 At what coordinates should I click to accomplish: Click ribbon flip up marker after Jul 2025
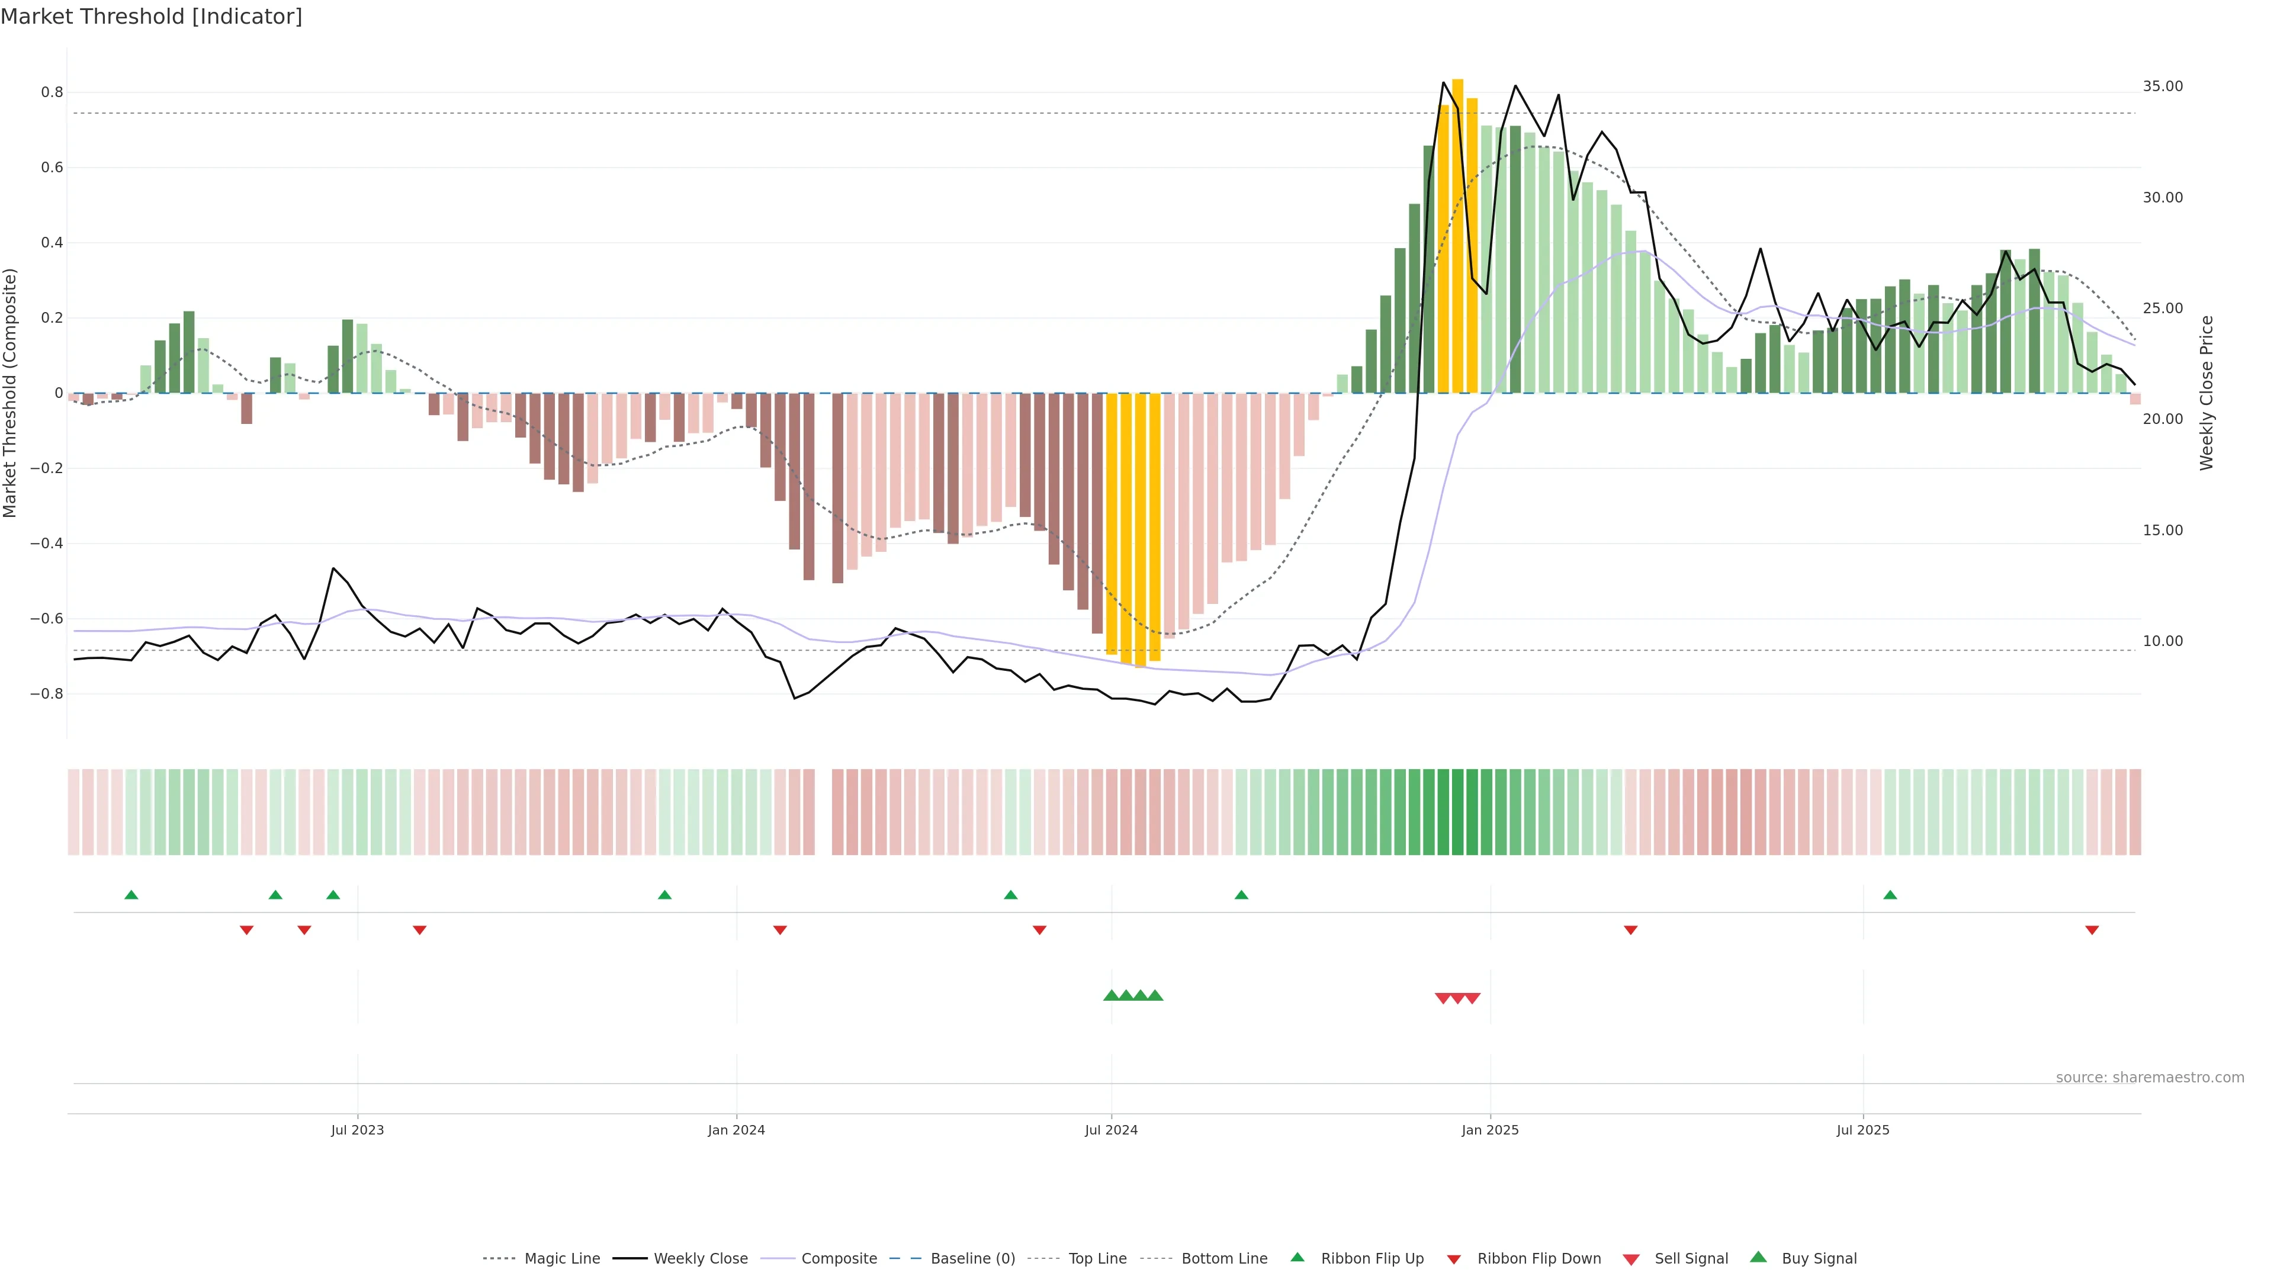tap(1890, 895)
